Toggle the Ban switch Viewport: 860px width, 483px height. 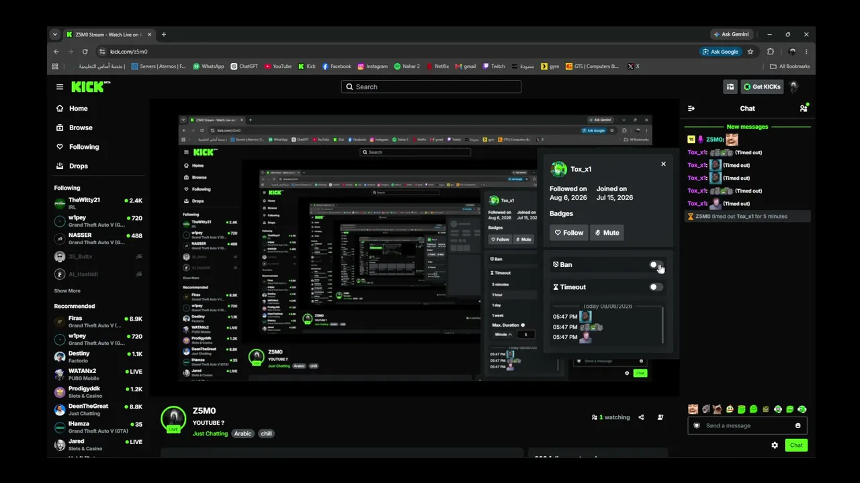[x=656, y=265]
